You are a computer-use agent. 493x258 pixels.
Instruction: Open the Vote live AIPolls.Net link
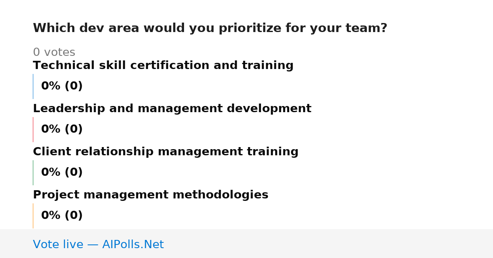(x=98, y=244)
